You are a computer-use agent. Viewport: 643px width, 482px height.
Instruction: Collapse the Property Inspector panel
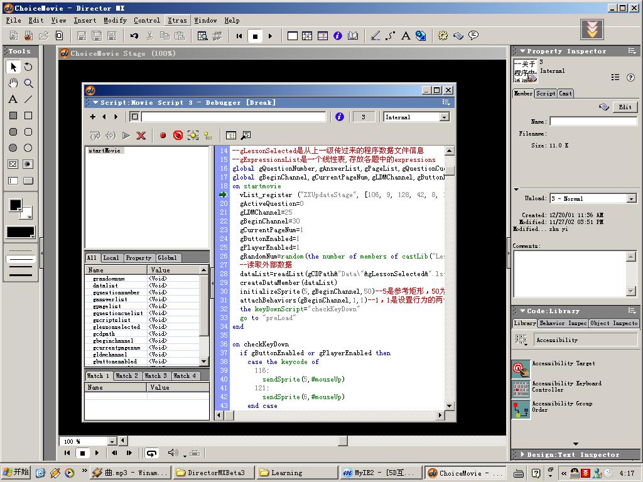coord(522,51)
